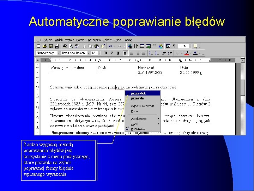The height and width of the screenshot is (191, 254).
Task: Choose the highlighted "przesyłek" suggestion
Action: coord(143,93)
